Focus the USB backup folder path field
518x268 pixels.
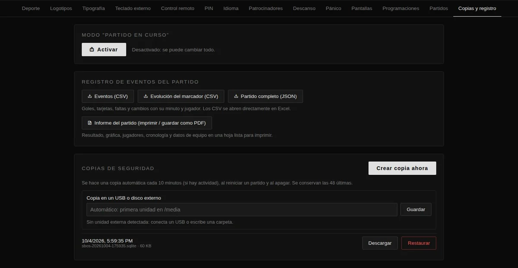(242, 209)
